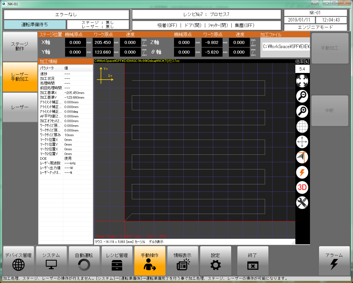Open 設定 with gear icon
The width and height of the screenshot is (353, 283).
point(215,261)
